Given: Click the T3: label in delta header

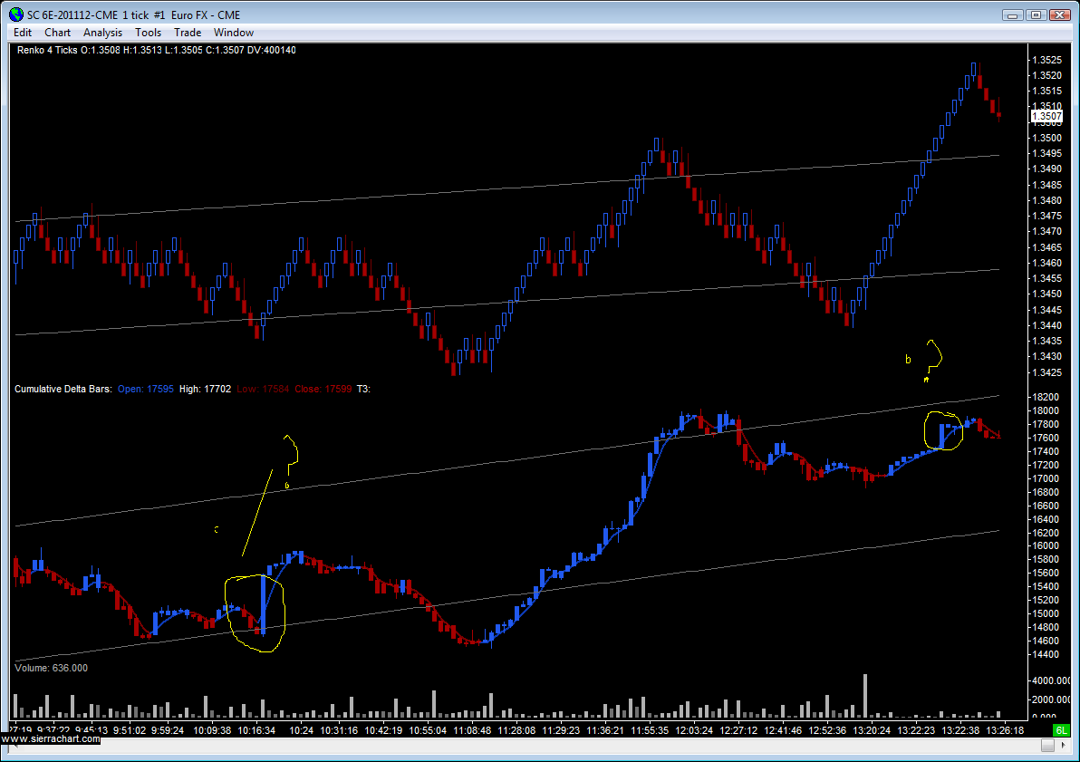Looking at the screenshot, I should [x=363, y=389].
